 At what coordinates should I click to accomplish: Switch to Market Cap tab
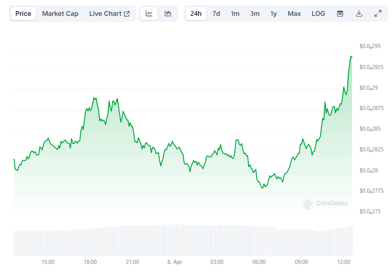click(60, 14)
